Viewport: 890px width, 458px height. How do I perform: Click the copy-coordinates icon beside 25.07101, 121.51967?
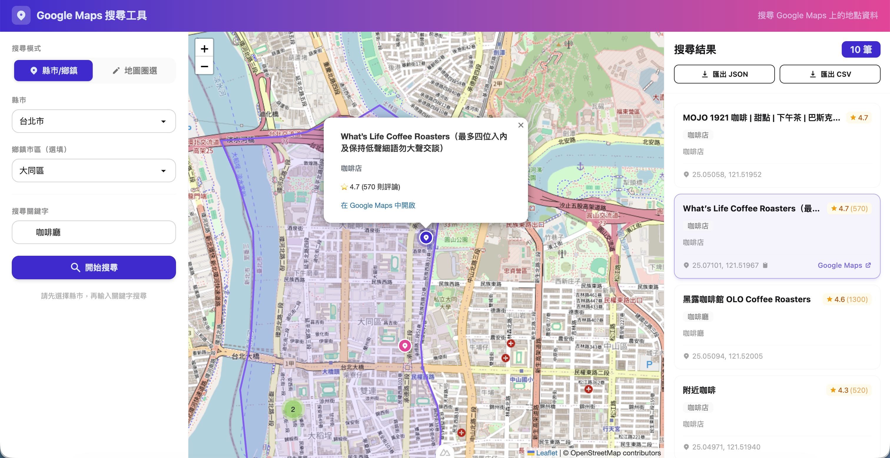(766, 265)
